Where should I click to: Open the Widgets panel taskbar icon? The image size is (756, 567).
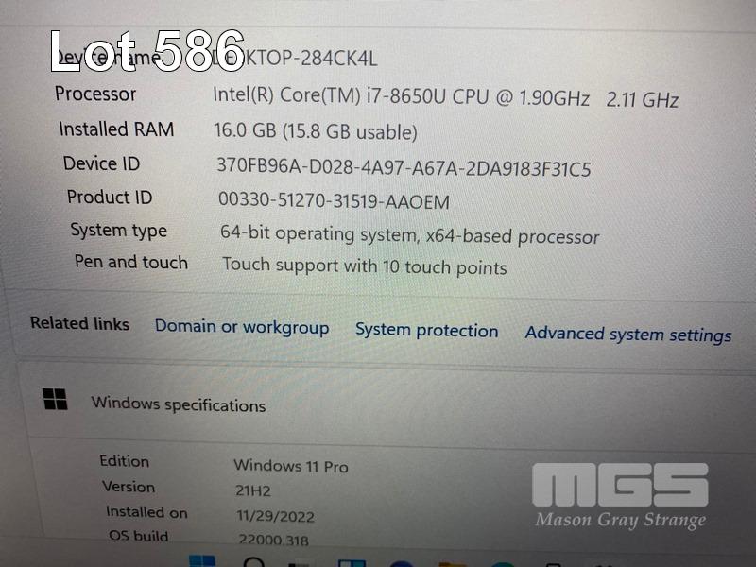point(352,563)
